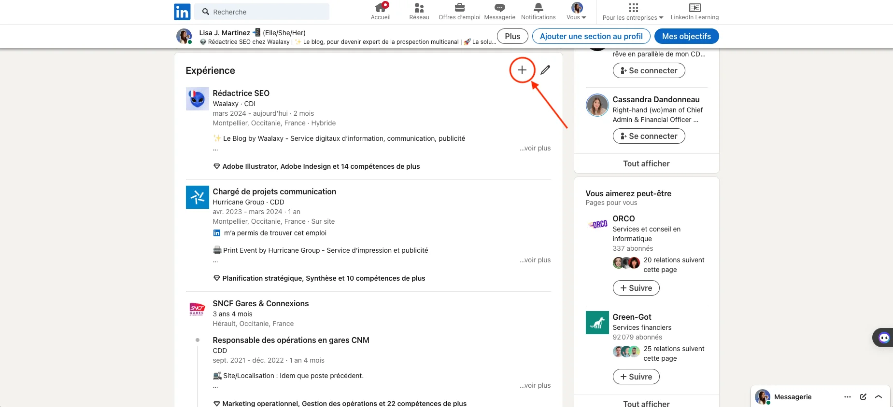Go to Accueil in the nav bar
Image resolution: width=893 pixels, height=407 pixels.
pyautogui.click(x=381, y=12)
